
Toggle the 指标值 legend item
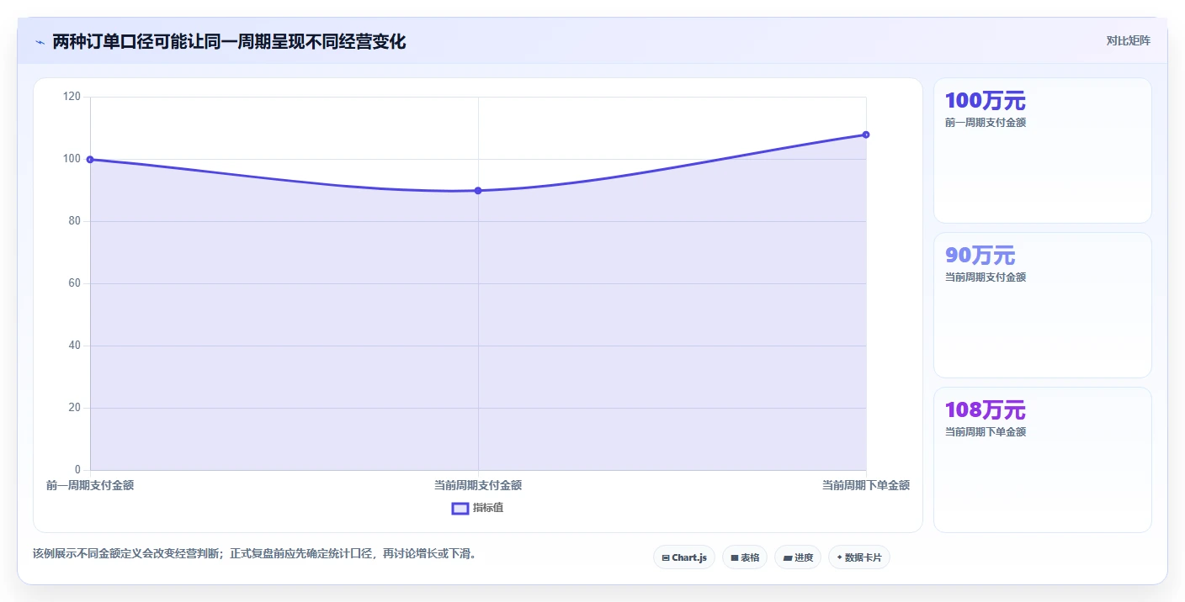[478, 508]
